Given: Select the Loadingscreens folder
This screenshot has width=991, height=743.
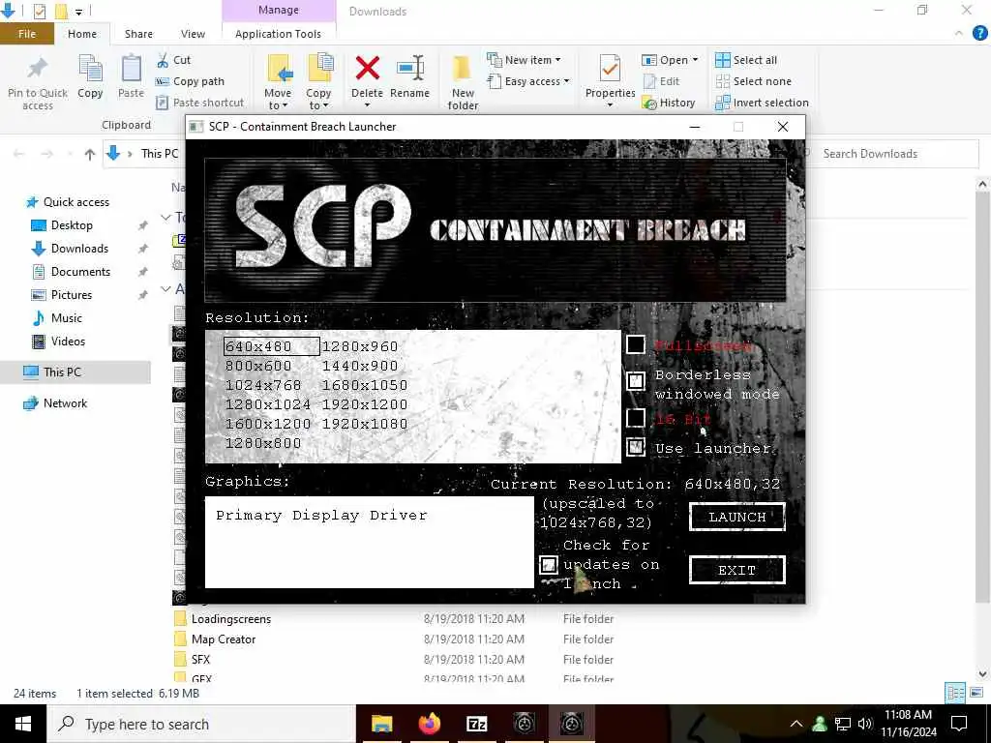Looking at the screenshot, I should pyautogui.click(x=230, y=619).
